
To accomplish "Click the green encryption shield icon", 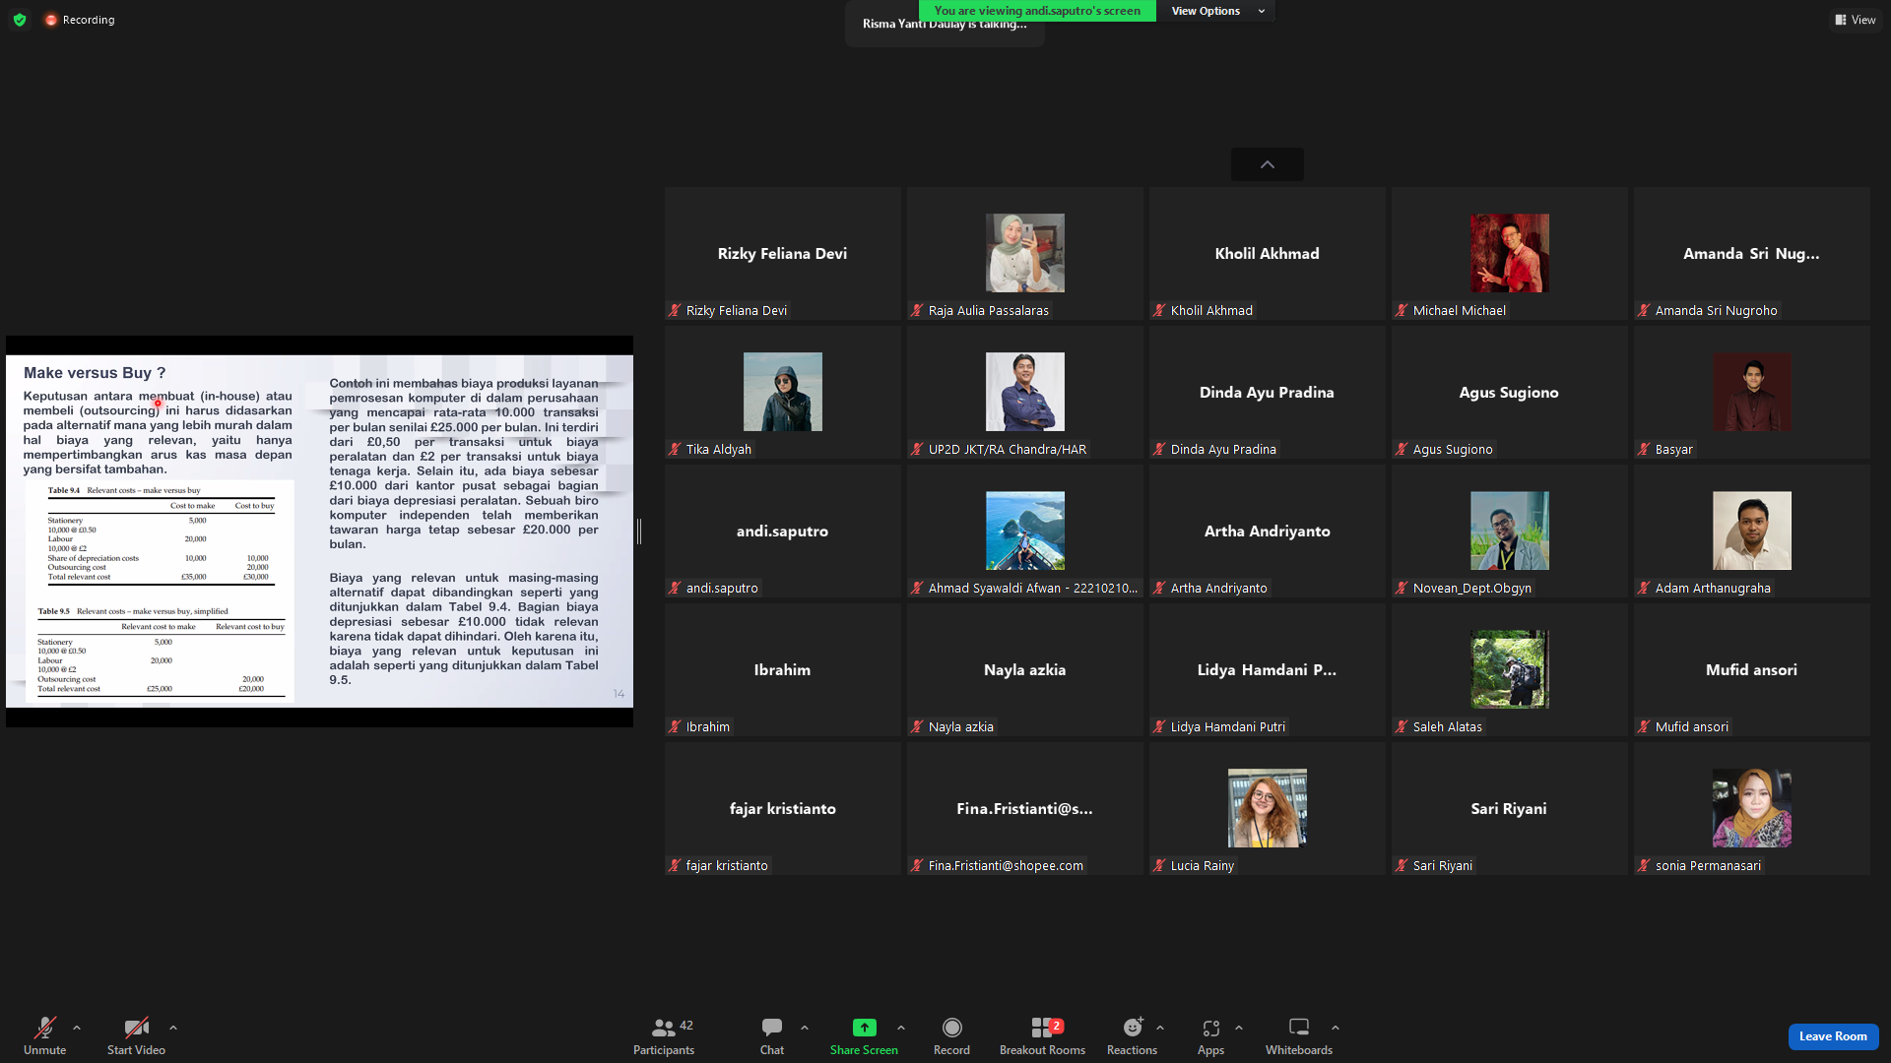I will click(20, 20).
